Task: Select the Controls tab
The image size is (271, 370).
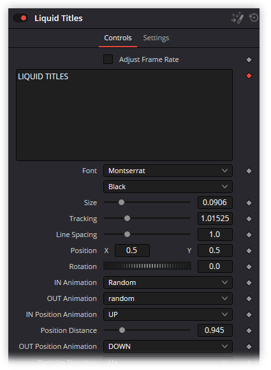Action: 118,38
